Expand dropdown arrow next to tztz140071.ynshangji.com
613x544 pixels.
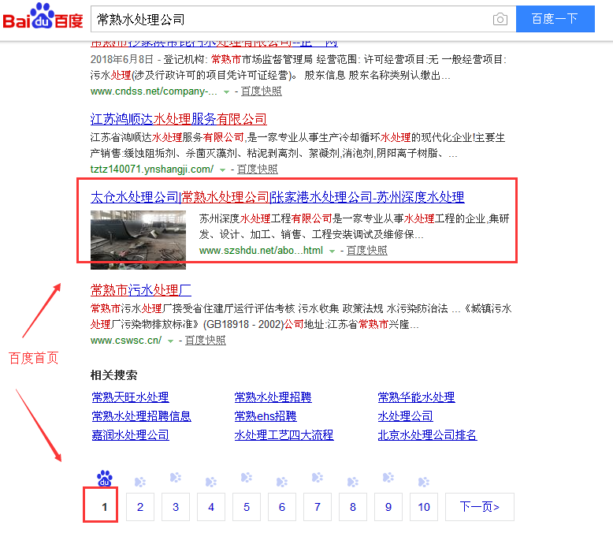[223, 170]
